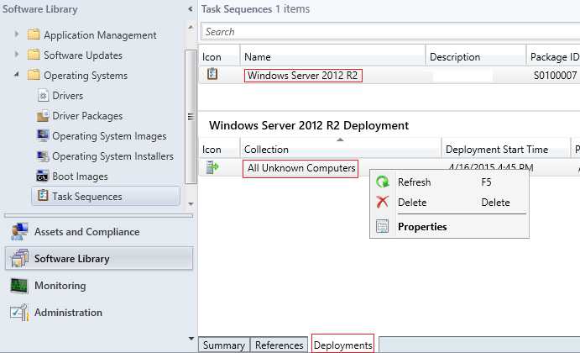Sort task sequences by Description column
This screenshot has height=353, width=580.
point(476,56)
